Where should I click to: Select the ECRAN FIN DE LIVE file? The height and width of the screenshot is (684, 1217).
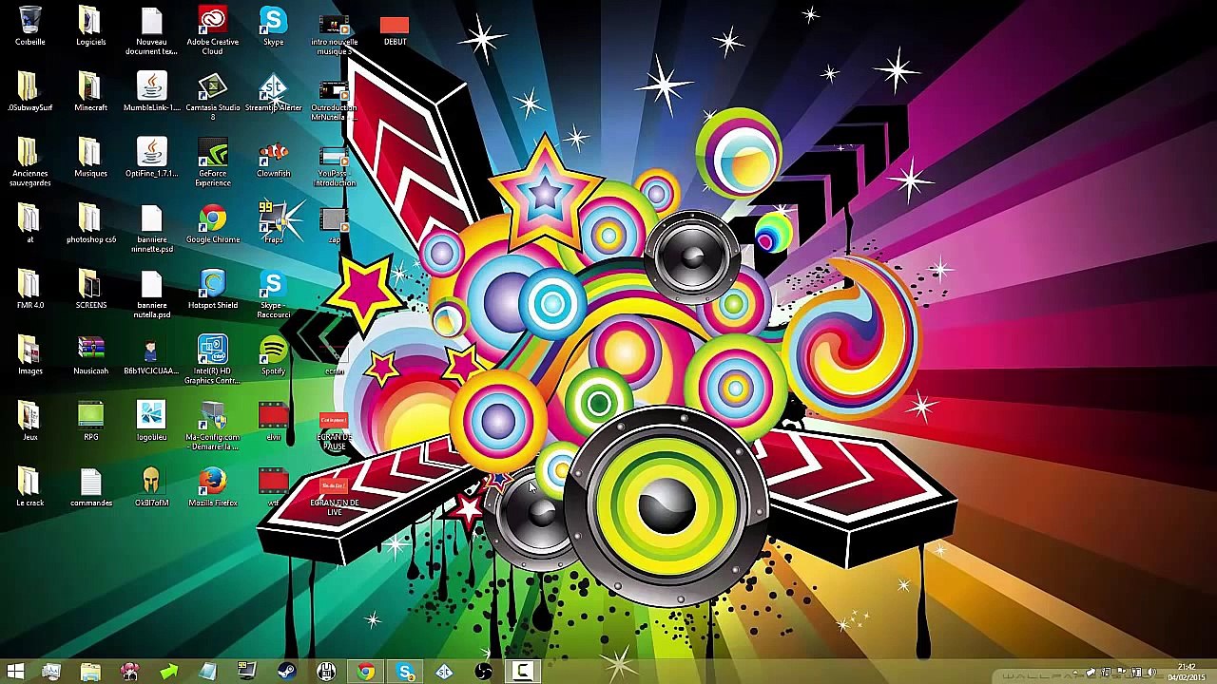[x=334, y=496]
